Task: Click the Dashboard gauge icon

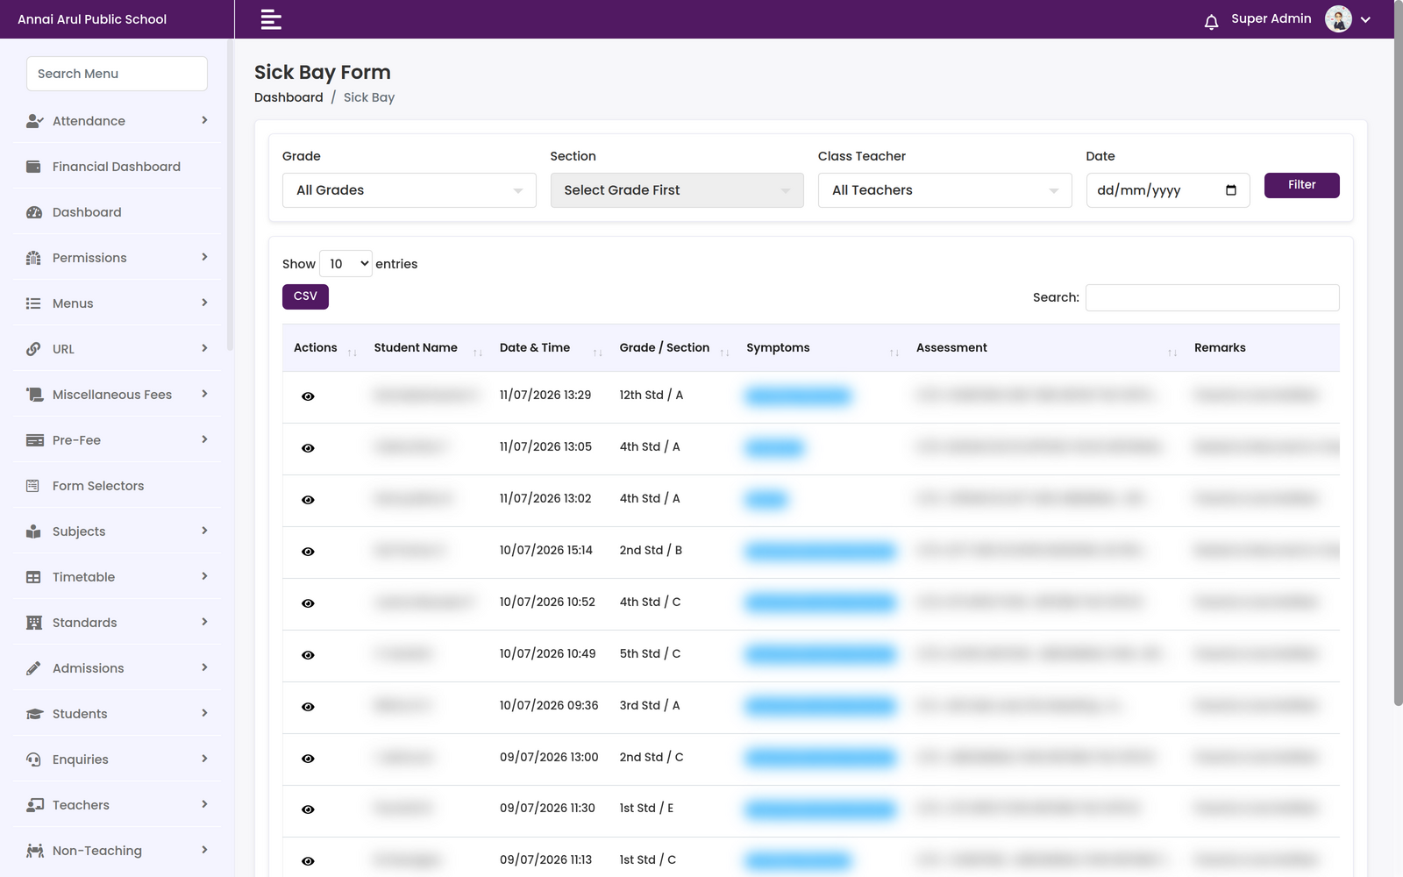Action: coord(34,212)
